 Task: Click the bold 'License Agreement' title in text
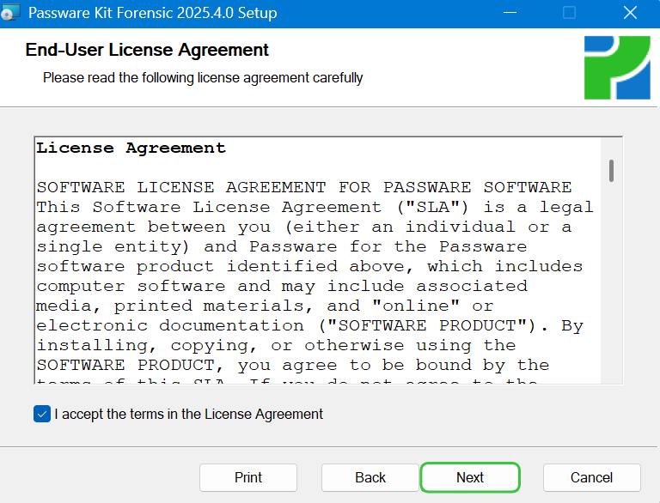(131, 148)
